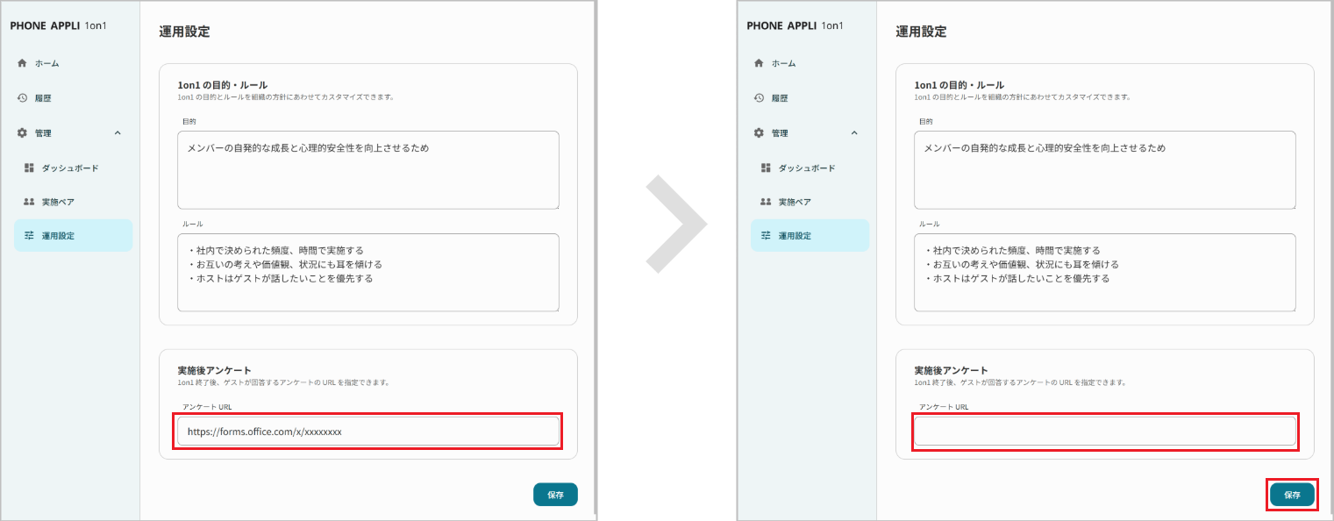Image resolution: width=1334 pixels, height=521 pixels.
Task: Collapse 管理 chevron in right screenshot
Action: point(855,132)
